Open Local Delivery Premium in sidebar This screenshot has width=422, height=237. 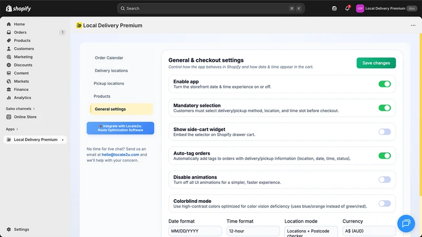pyautogui.click(x=35, y=140)
